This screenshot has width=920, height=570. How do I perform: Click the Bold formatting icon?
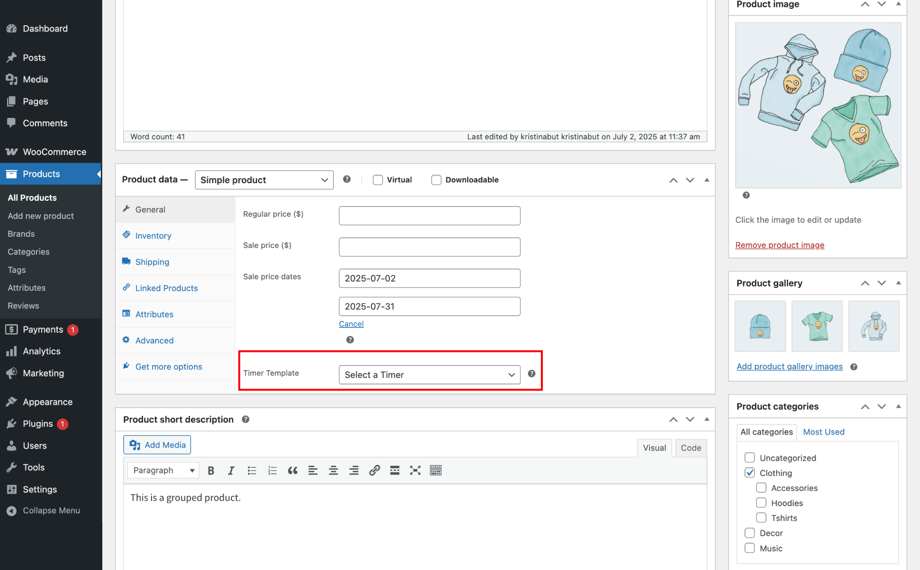pos(211,471)
